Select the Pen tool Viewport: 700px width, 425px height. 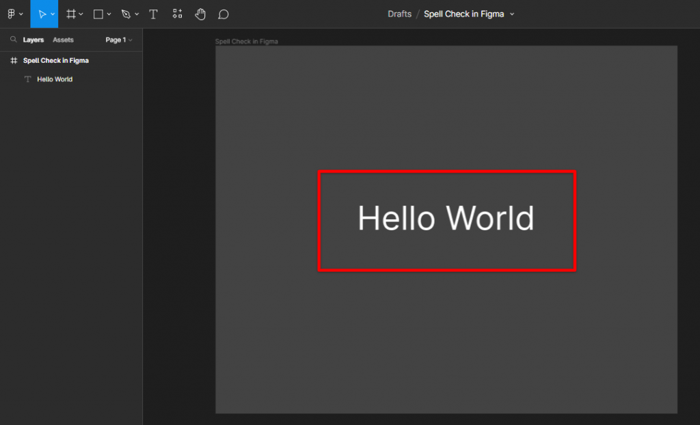point(125,14)
